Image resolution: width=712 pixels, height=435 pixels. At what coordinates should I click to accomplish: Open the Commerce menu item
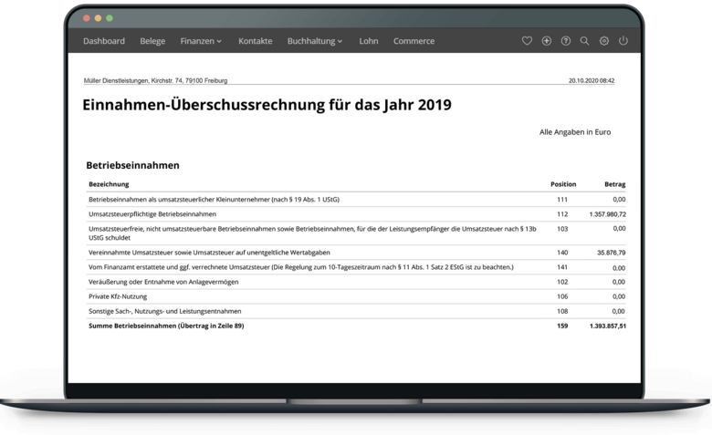coord(414,41)
